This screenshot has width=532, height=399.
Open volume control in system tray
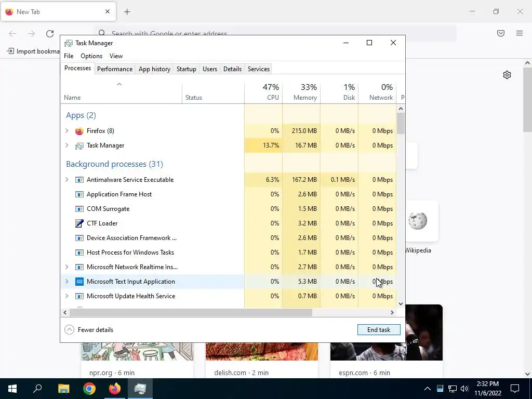[464, 389]
